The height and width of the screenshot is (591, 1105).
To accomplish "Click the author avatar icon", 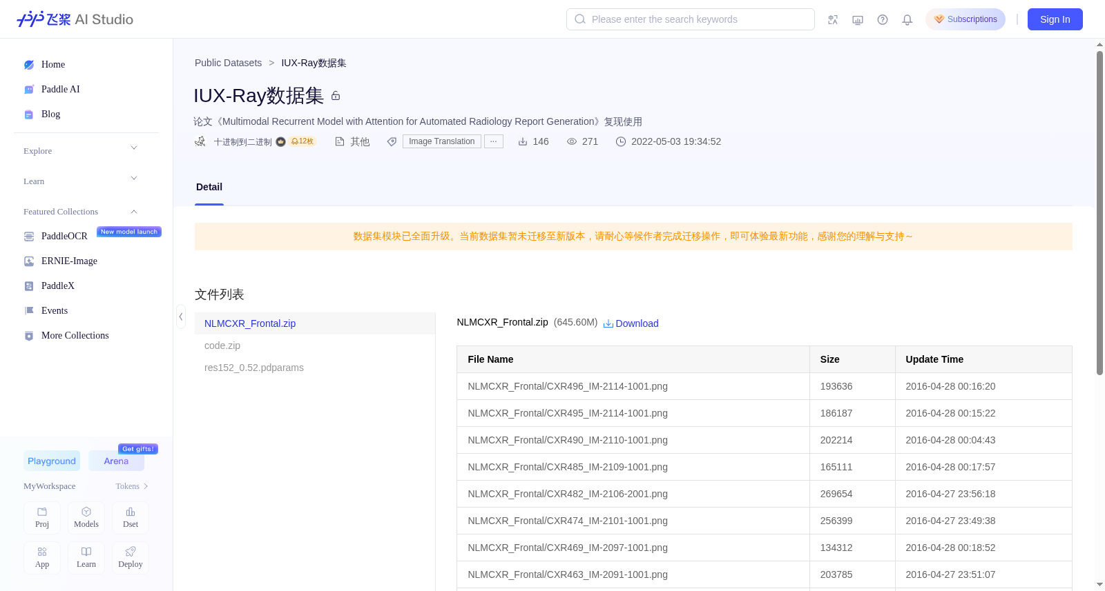I will (200, 141).
